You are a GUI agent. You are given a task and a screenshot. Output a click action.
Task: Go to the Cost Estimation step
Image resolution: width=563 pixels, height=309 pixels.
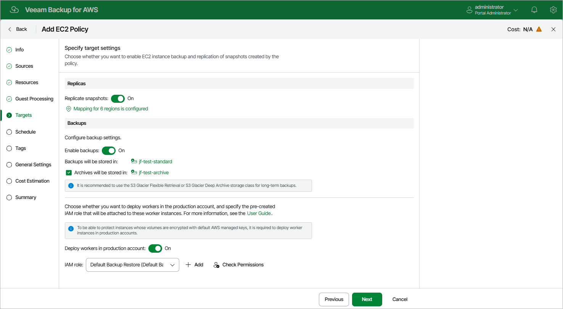pos(32,181)
